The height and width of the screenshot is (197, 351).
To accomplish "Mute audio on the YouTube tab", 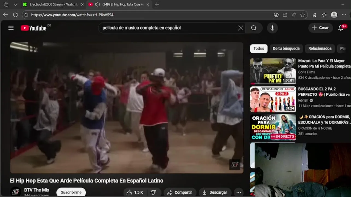I will 97,4.
